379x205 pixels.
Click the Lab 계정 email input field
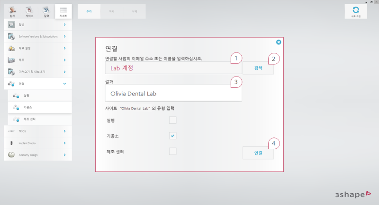[x=173, y=68]
